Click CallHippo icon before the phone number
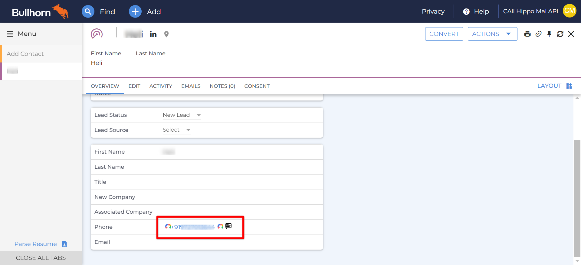581x265 pixels. [x=168, y=226]
